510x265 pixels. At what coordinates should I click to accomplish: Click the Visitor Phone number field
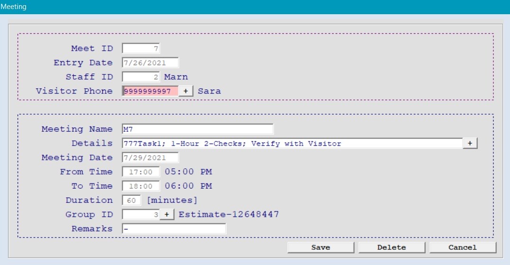pyautogui.click(x=150, y=91)
